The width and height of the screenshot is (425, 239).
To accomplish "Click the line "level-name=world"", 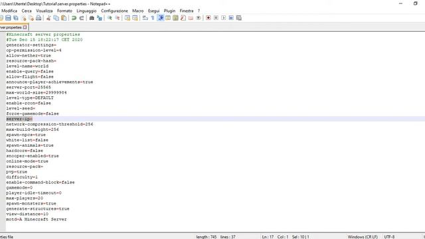I will (x=27, y=66).
